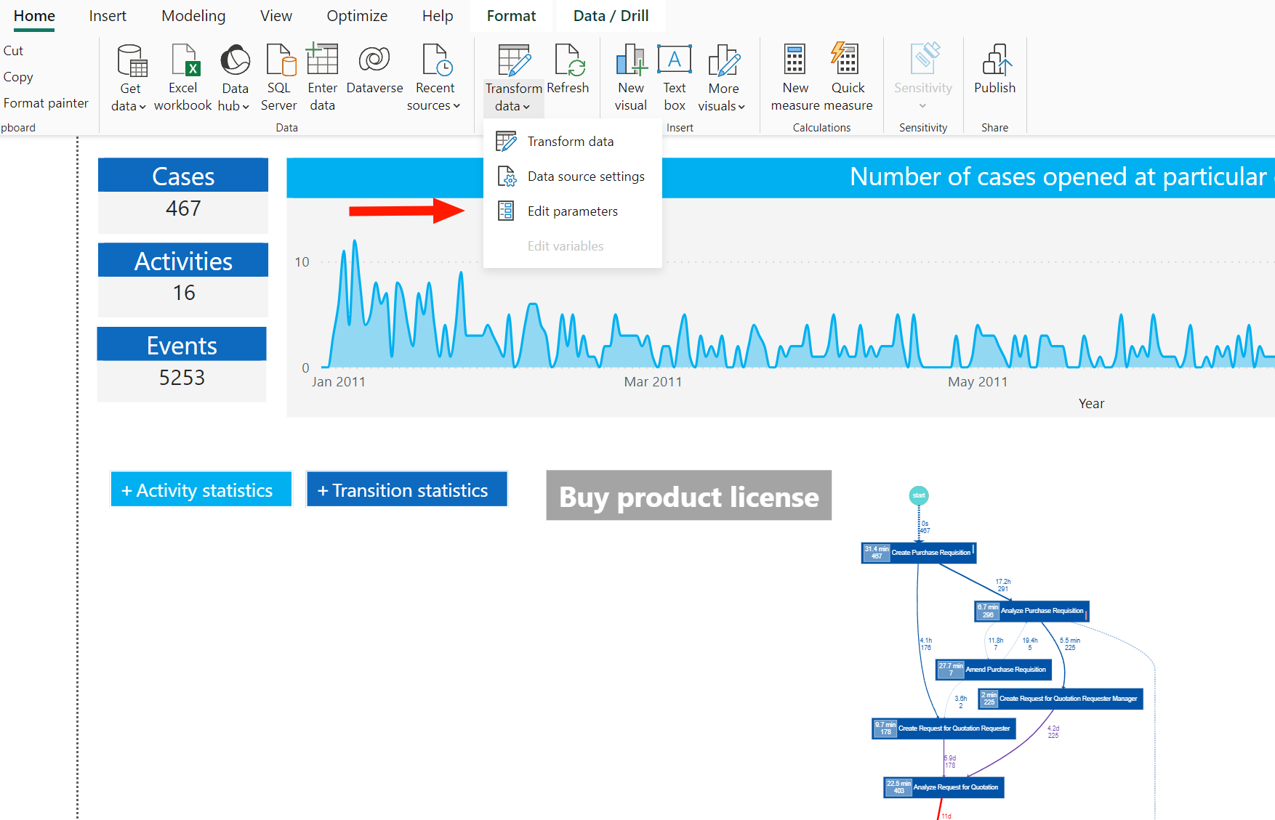Expand the Sensitivity dropdown chevron

(922, 106)
